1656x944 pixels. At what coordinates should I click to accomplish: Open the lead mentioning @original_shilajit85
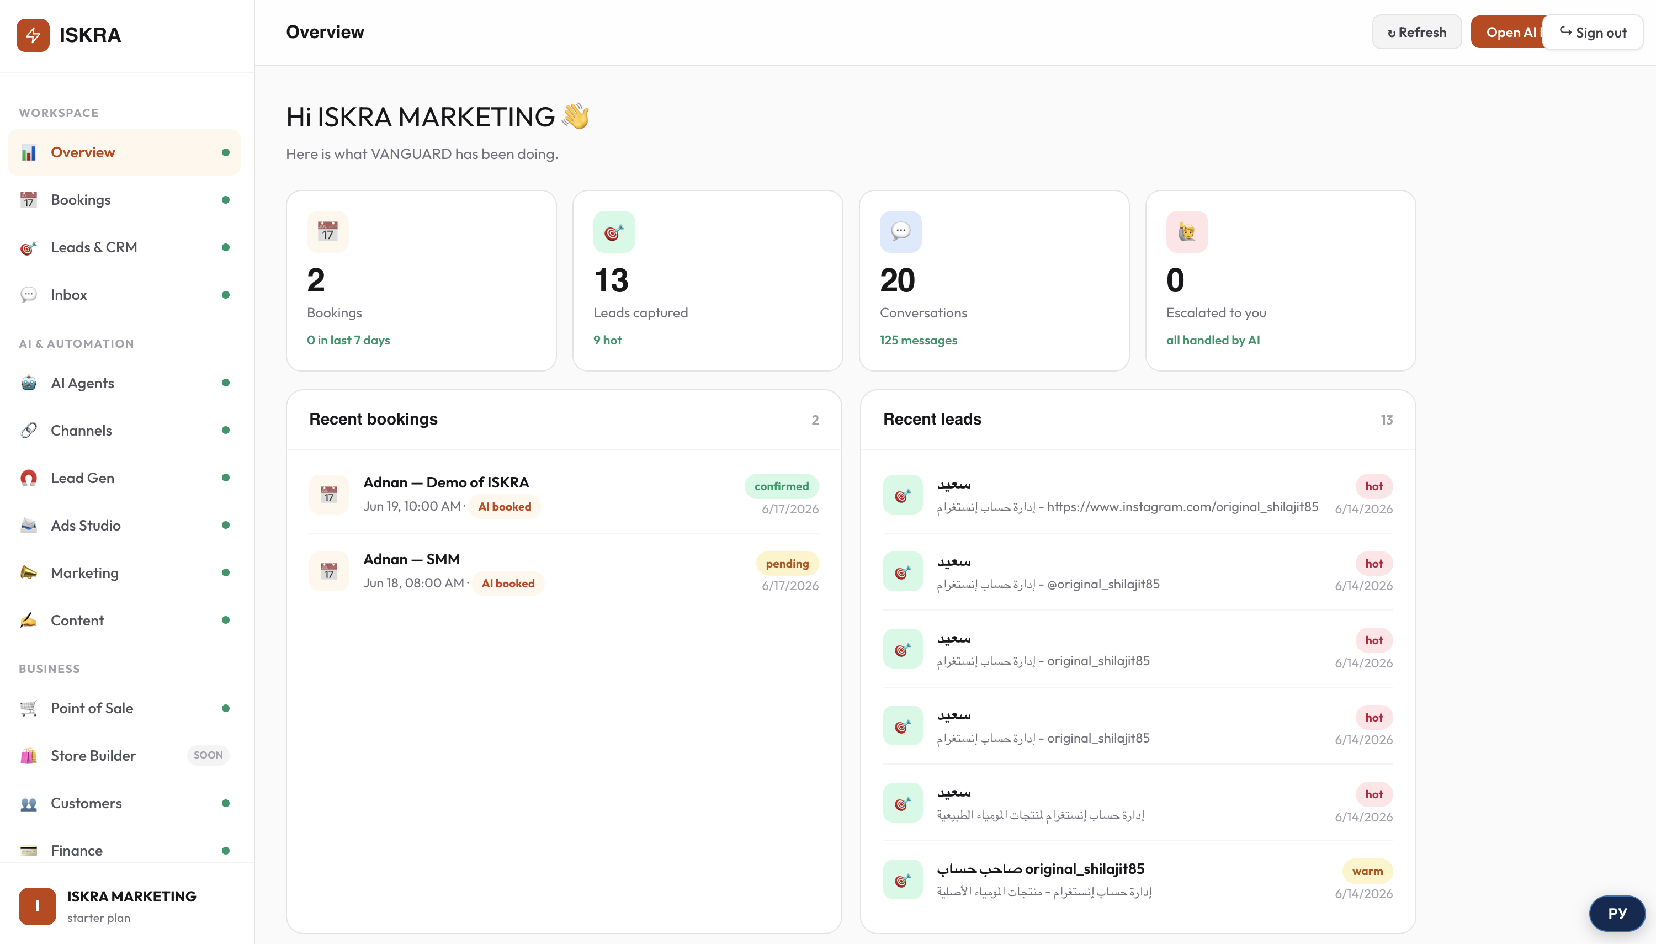point(1138,571)
